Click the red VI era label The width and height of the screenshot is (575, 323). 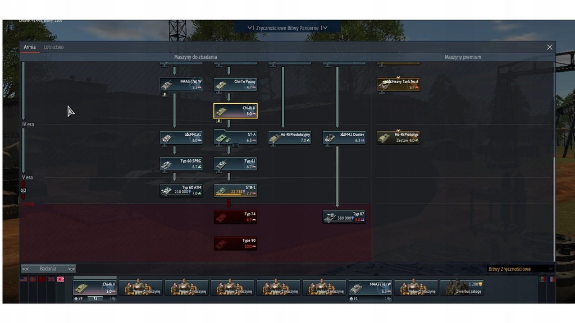28,204
